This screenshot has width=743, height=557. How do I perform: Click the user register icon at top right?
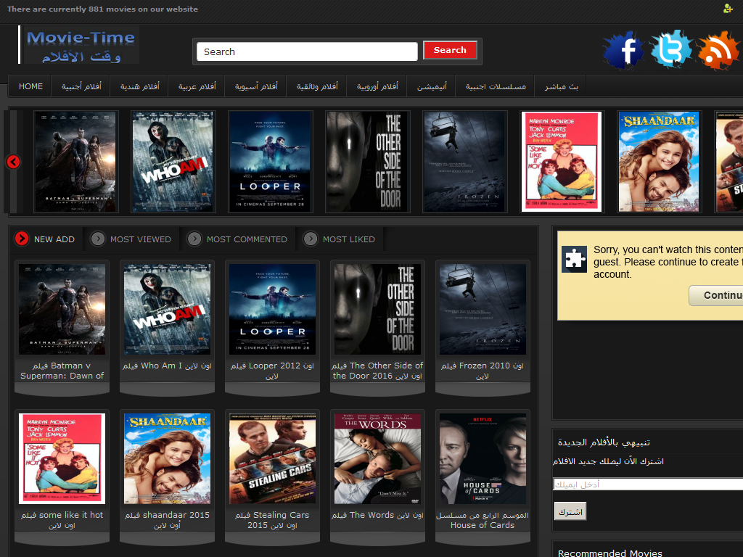tap(728, 9)
